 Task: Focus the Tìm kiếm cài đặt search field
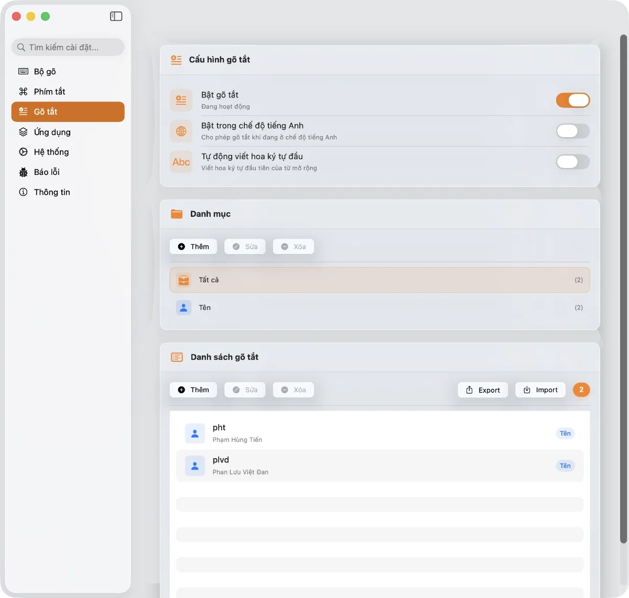point(68,47)
